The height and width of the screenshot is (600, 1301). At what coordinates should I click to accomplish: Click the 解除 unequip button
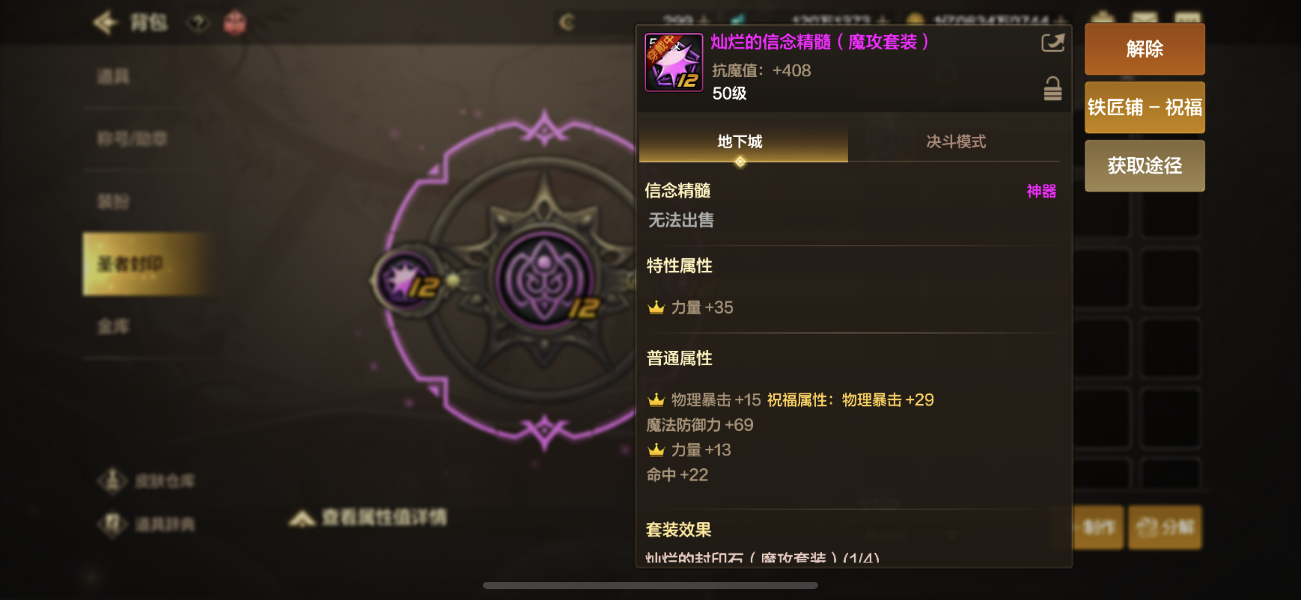click(x=1145, y=49)
